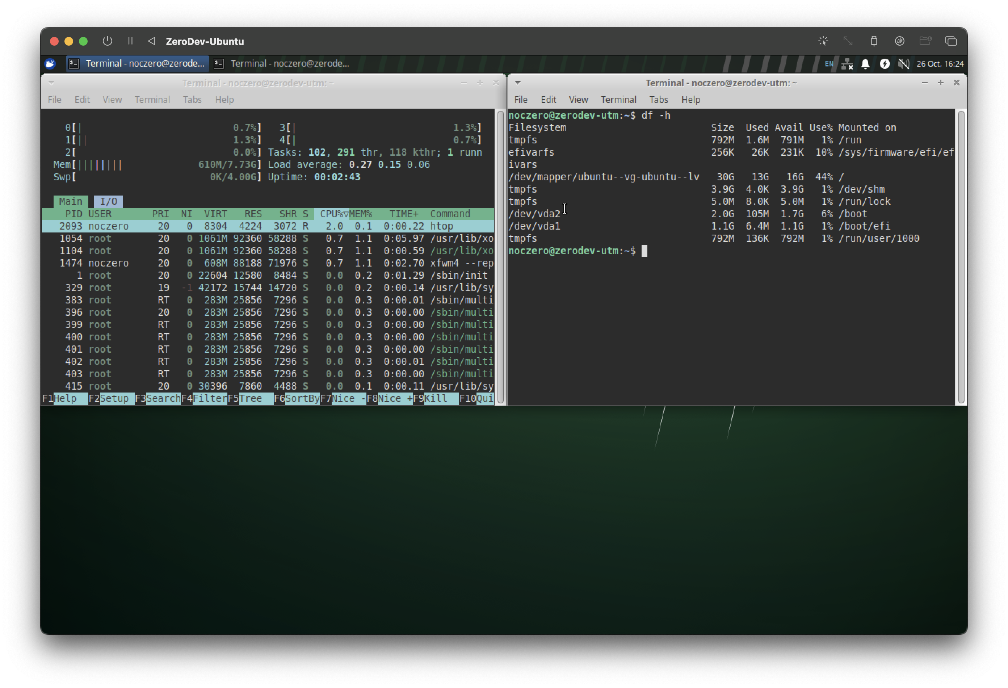The image size is (1008, 688).
Task: Open Tabs menu in right terminal
Action: tap(658, 100)
